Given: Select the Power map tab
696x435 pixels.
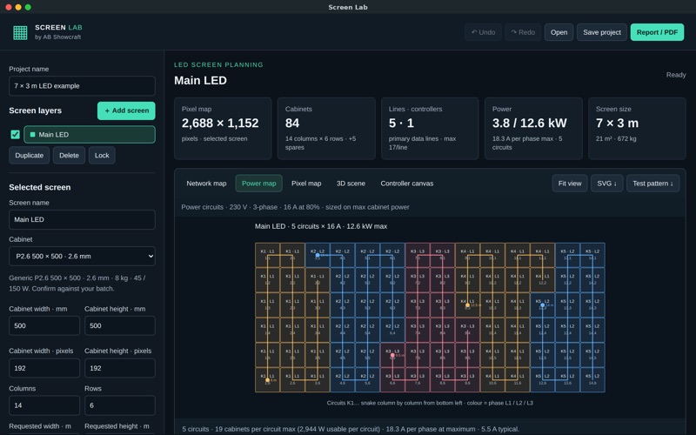Looking at the screenshot, I should point(258,184).
